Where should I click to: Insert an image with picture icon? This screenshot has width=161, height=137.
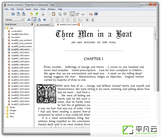click(x=96, y=14)
